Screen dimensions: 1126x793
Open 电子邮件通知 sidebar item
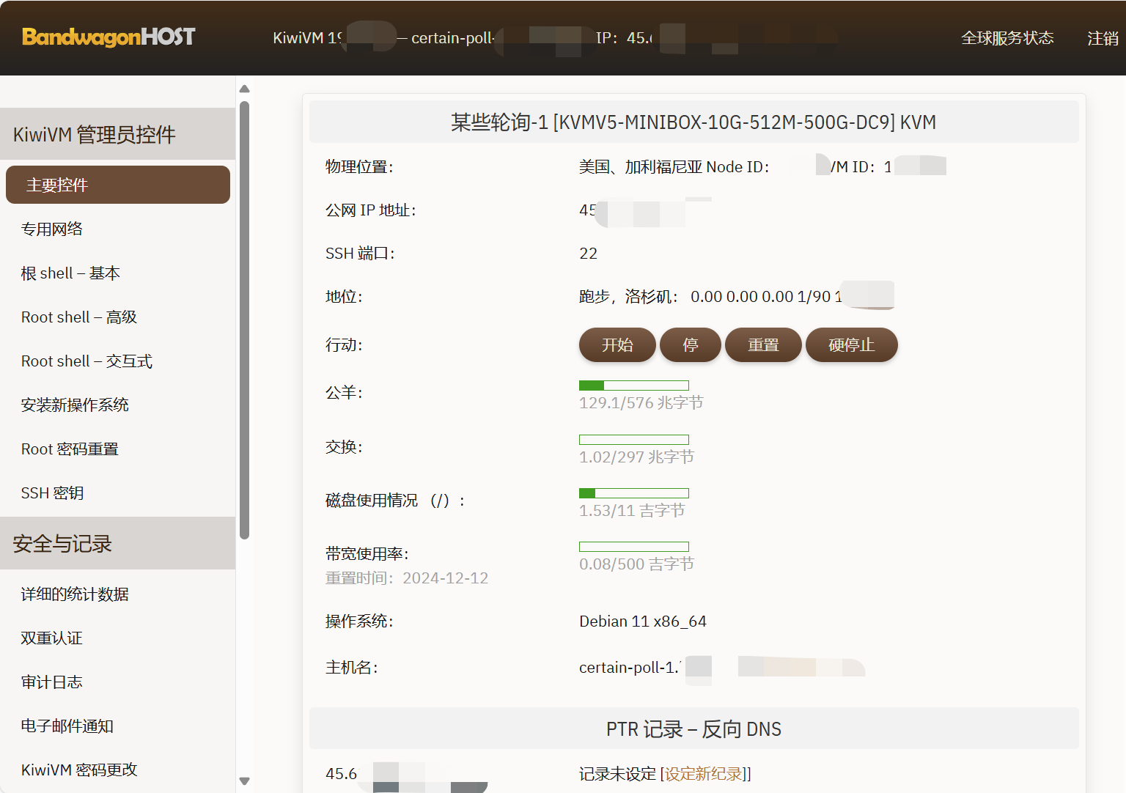(67, 726)
